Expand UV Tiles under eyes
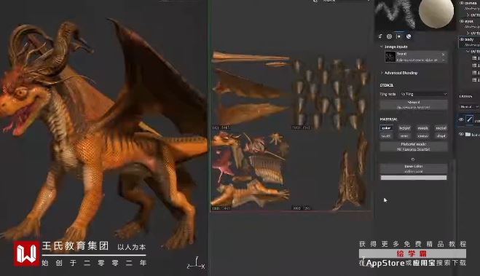Viewport: 480px width, 276px height. coord(468,33)
